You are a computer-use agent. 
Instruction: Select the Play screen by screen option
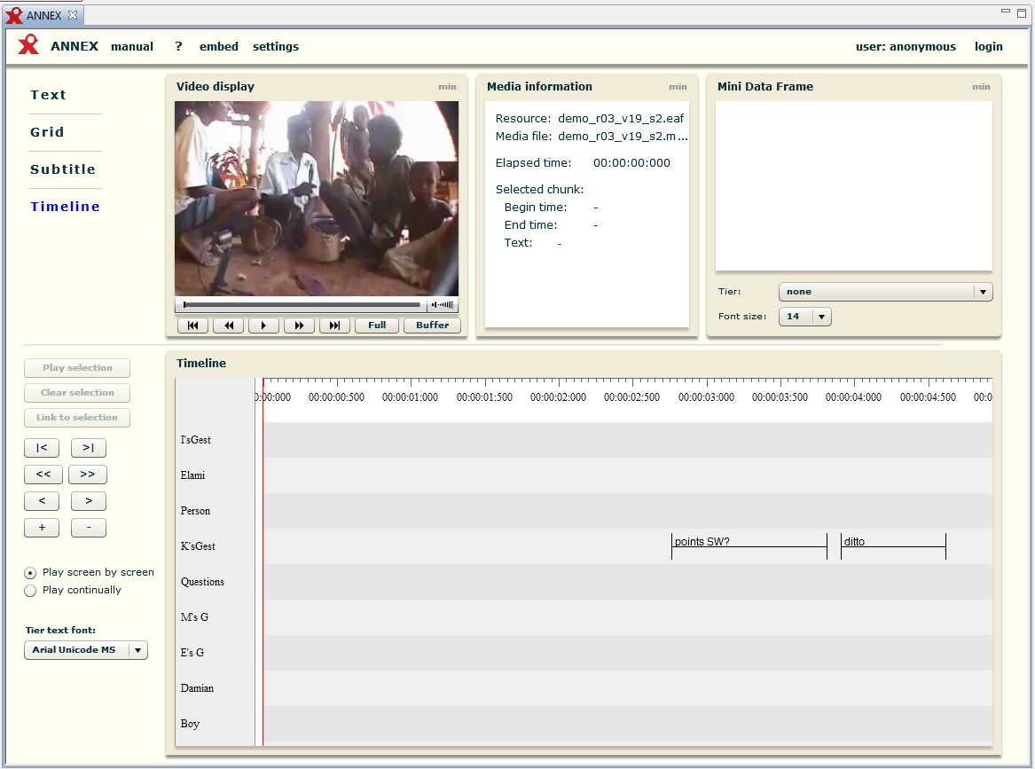tap(31, 573)
